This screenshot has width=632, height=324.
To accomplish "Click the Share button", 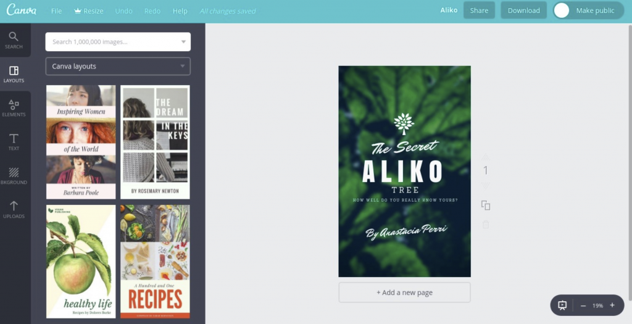I will 479,10.
